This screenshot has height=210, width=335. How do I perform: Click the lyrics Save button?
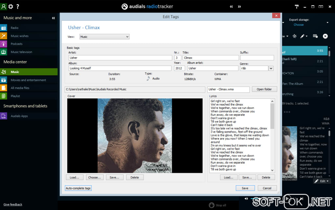[x=247, y=177]
